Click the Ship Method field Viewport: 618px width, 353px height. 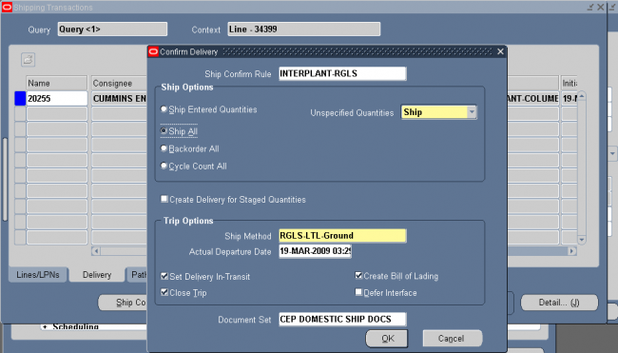click(342, 235)
